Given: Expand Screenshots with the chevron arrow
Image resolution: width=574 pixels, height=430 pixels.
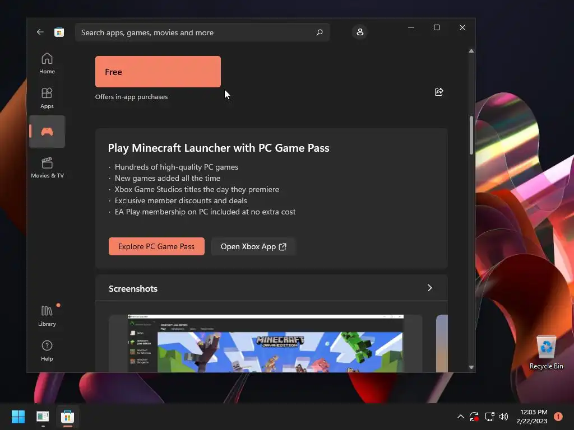Looking at the screenshot, I should tap(430, 288).
